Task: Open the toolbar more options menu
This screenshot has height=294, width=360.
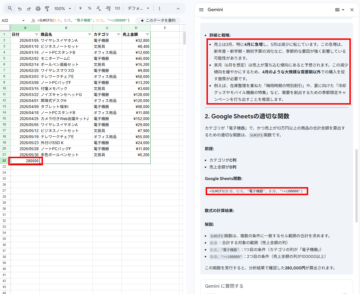Action: tap(160, 9)
